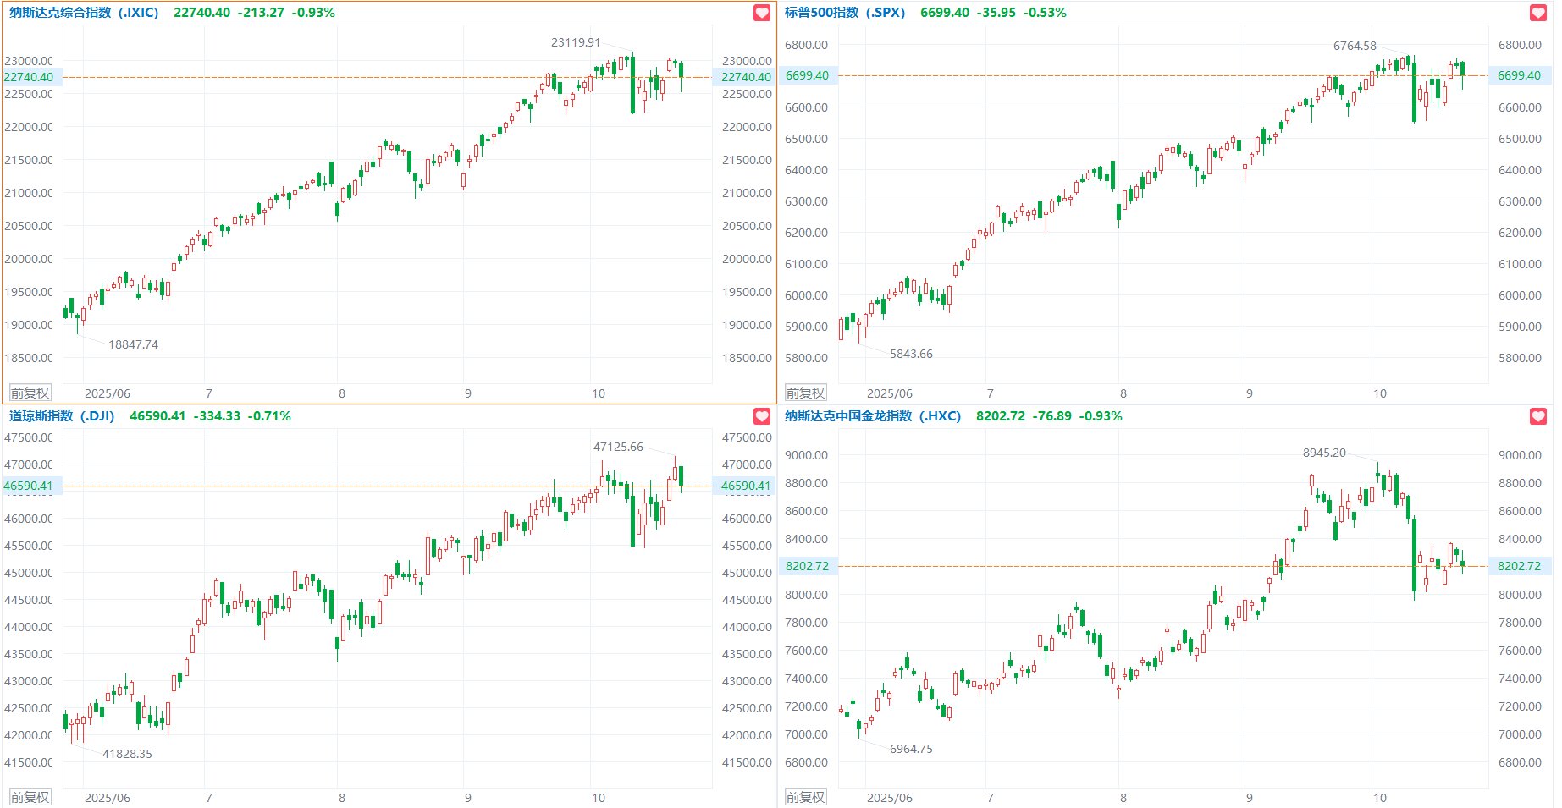
Task: Open the 前复权 selector on the .IXIC chart
Action: [x=30, y=393]
